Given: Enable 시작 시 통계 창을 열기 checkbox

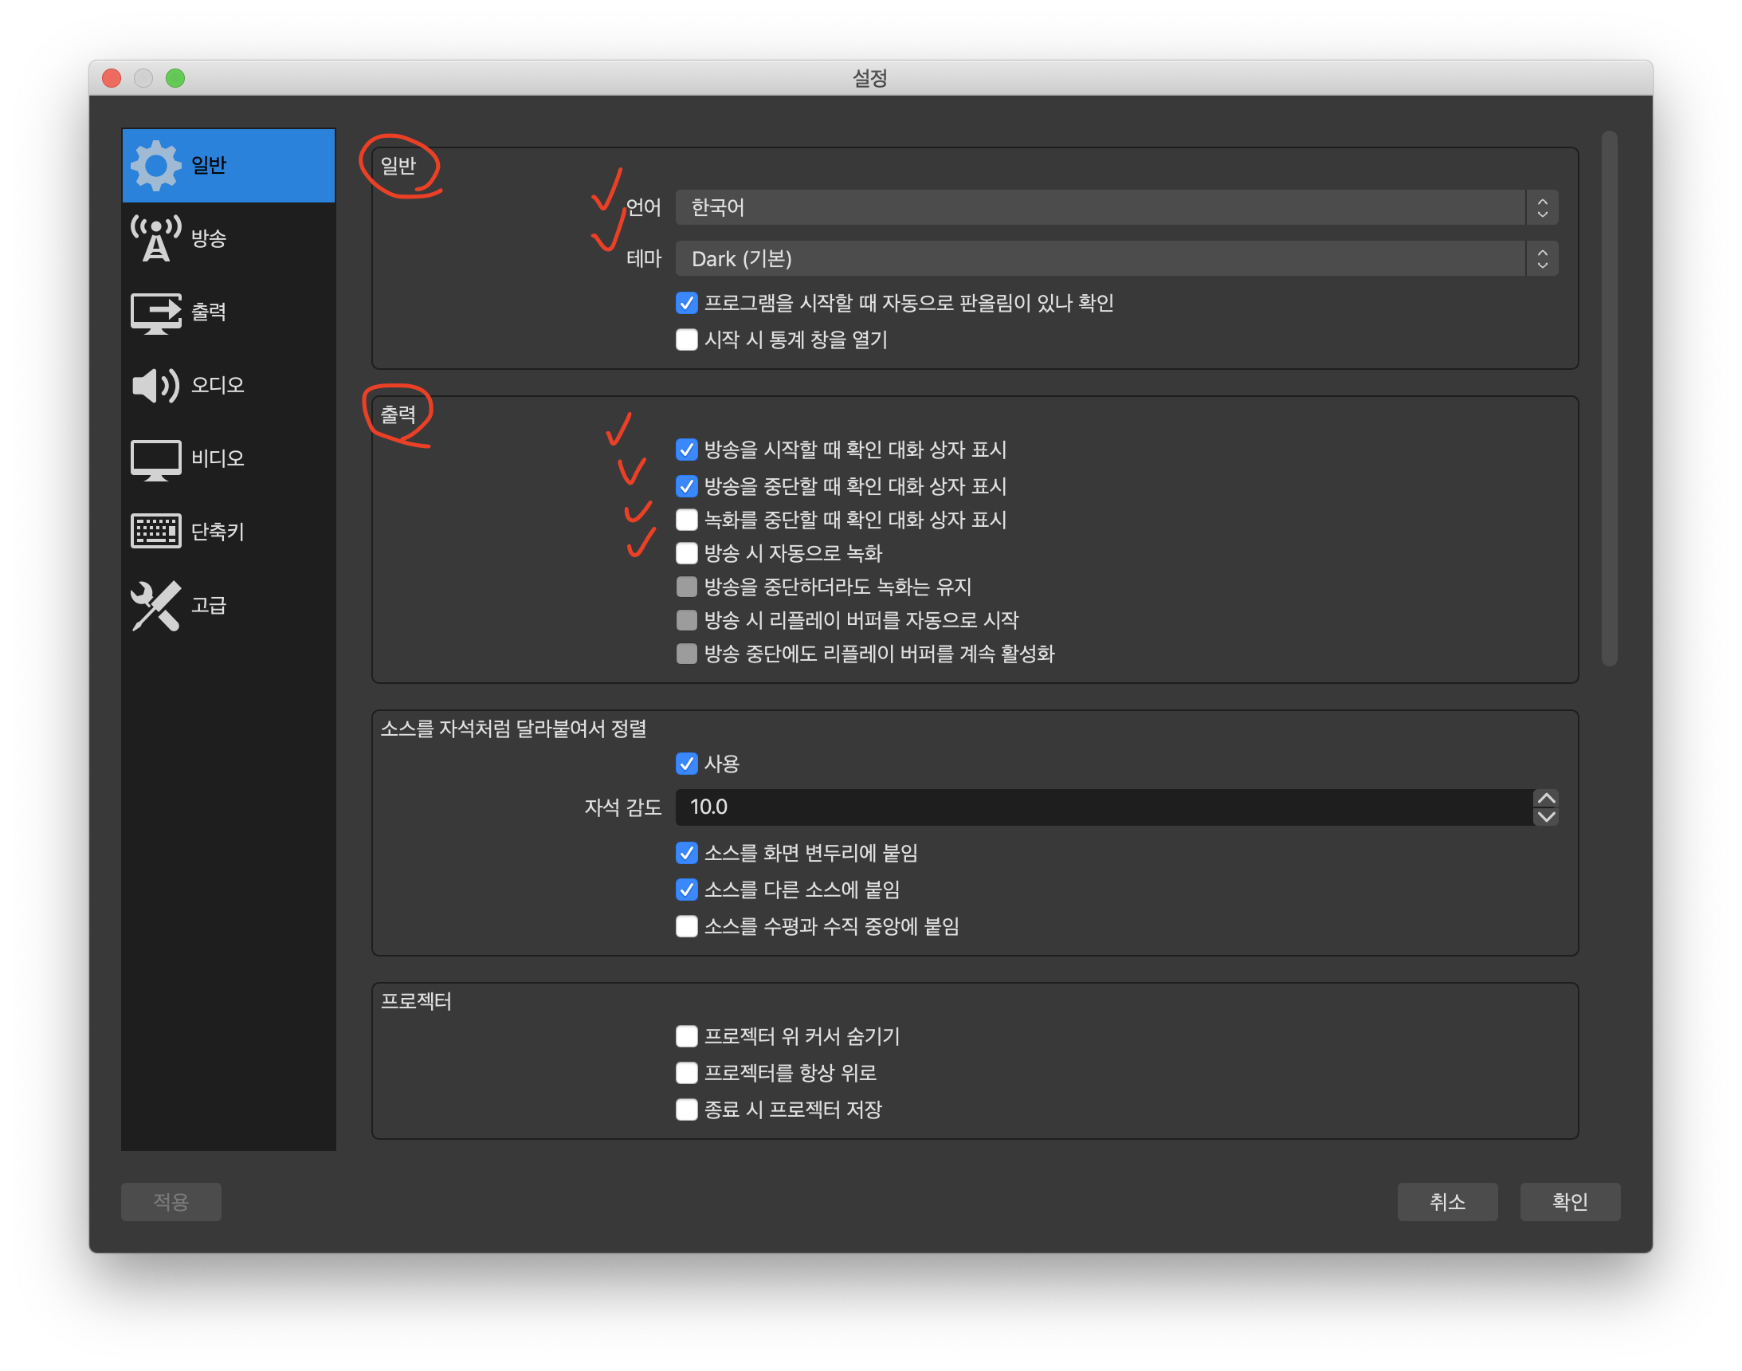Looking at the screenshot, I should 686,340.
